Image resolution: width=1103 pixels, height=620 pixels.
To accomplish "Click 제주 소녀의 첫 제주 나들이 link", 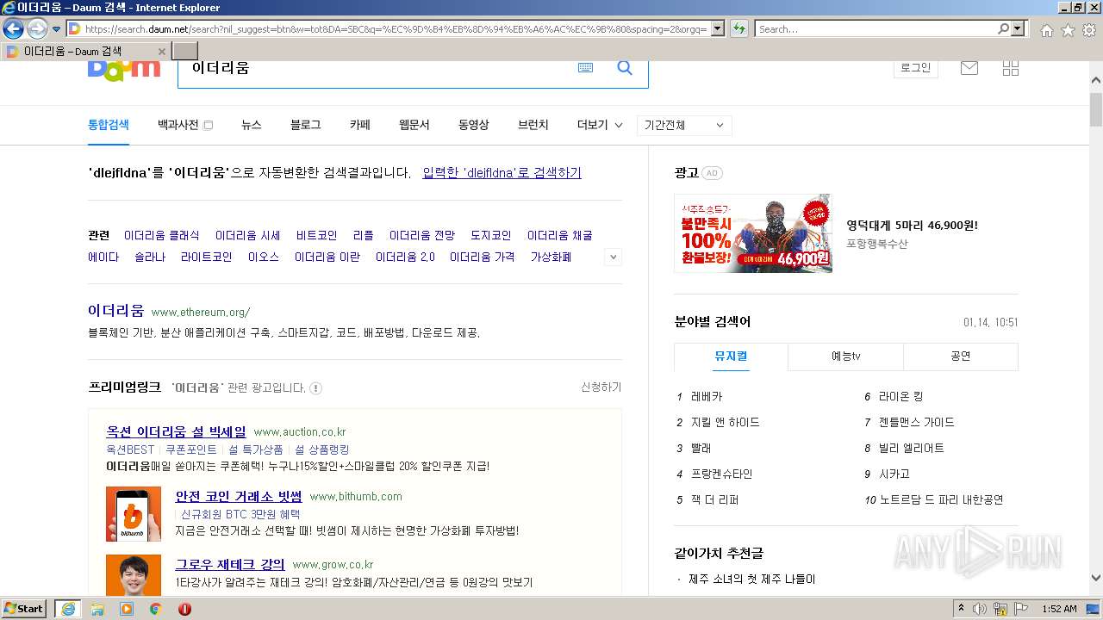I will coord(752,580).
